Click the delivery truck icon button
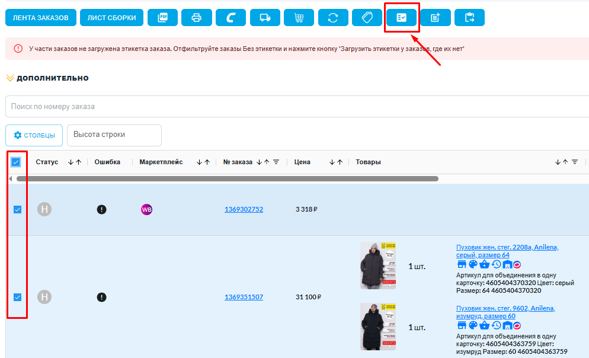This screenshot has width=589, height=358. (265, 18)
